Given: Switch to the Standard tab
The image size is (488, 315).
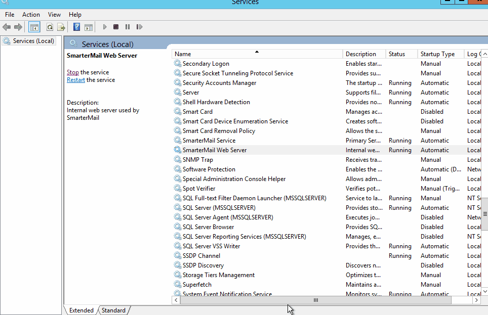Looking at the screenshot, I should [x=113, y=310].
